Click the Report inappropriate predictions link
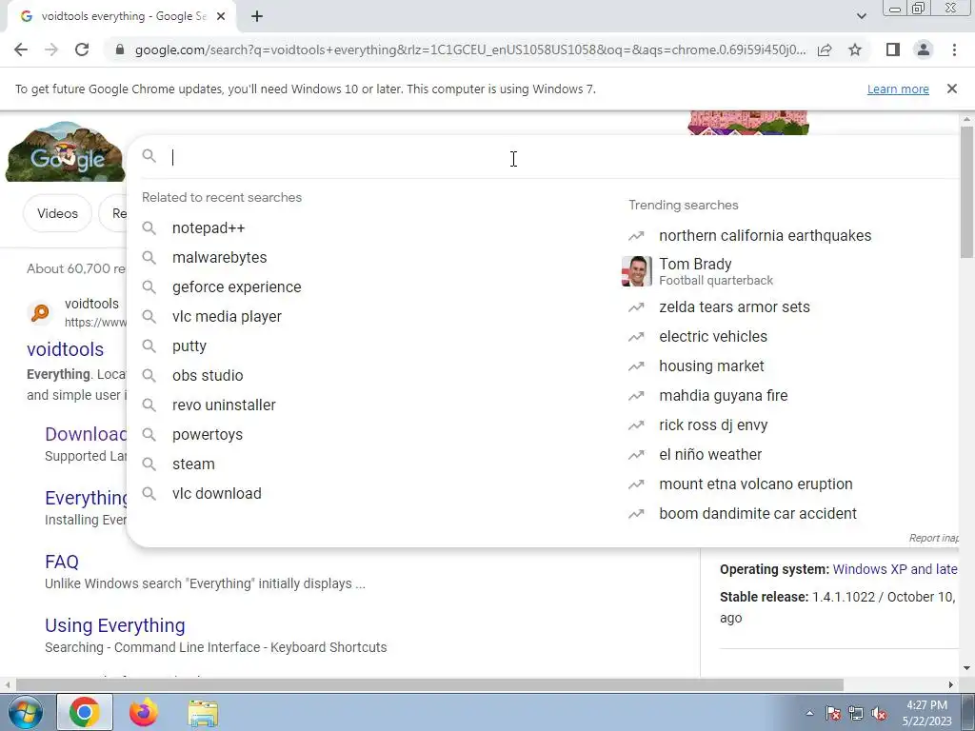The image size is (975, 731). [x=933, y=538]
